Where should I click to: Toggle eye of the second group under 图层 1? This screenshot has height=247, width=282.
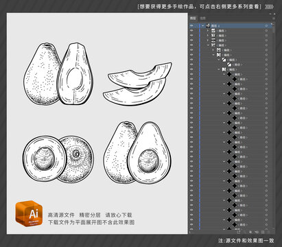point(191,36)
